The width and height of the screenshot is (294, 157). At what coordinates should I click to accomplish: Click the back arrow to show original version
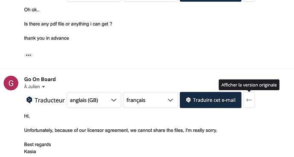point(249,100)
